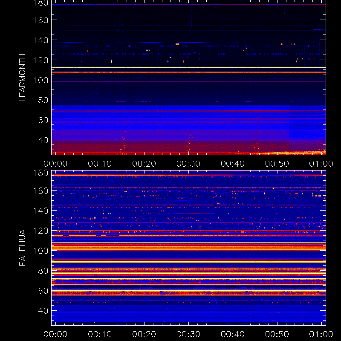This screenshot has width=341, height=341.
Task: Click the 00:30 time label under Learmonth plot
Action: [x=188, y=164]
